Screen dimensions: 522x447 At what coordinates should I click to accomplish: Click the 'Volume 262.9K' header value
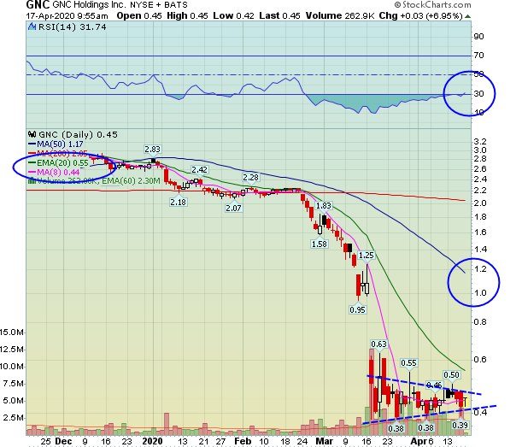(340, 15)
